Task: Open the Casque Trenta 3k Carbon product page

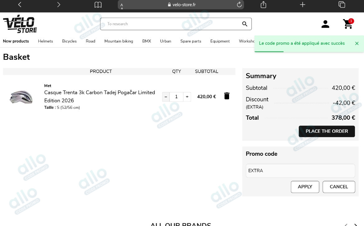Action: coord(99,92)
